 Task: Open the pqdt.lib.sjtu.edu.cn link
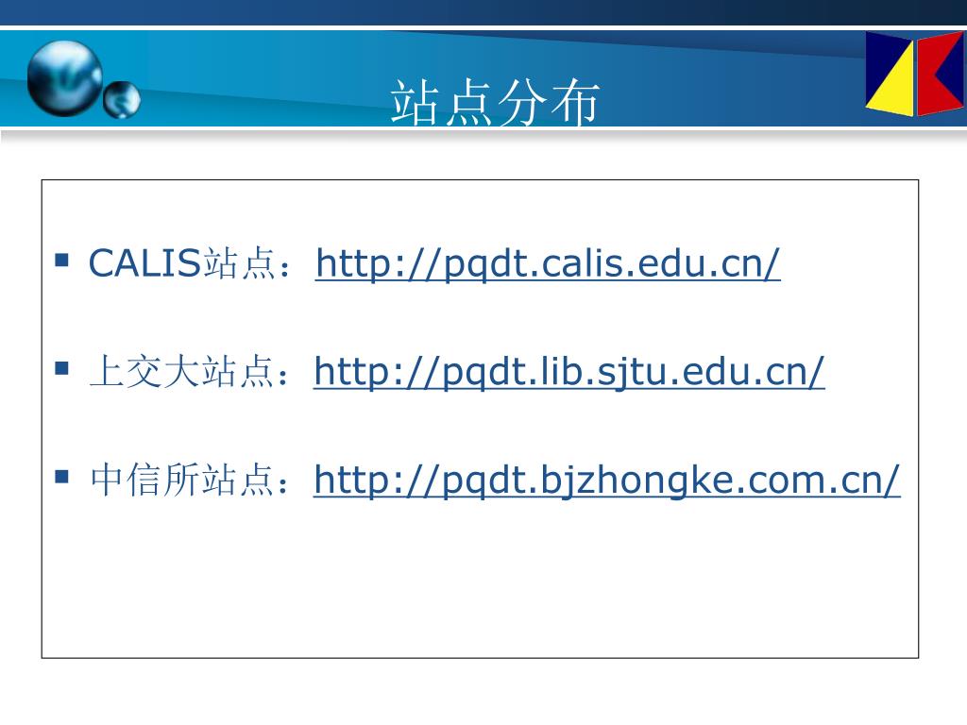pyautogui.click(x=569, y=372)
